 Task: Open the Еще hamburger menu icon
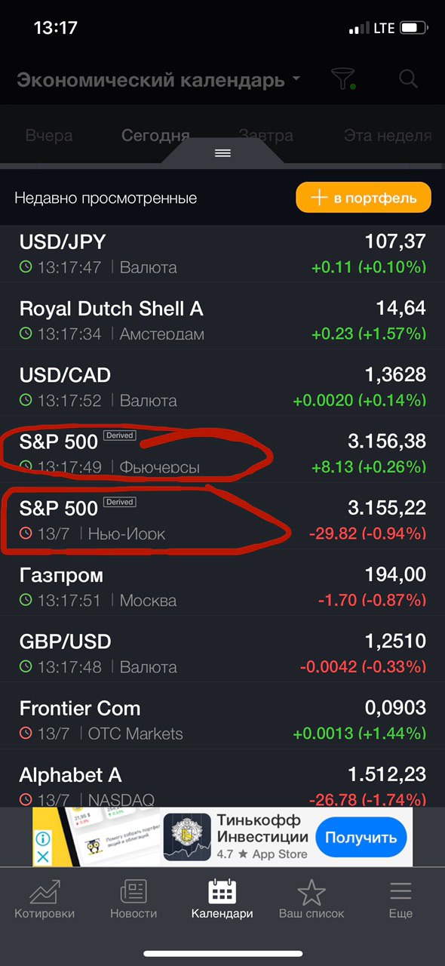[x=400, y=892]
